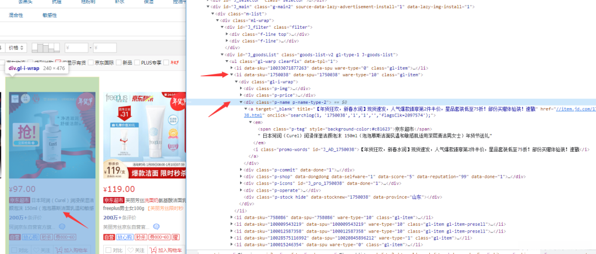Click 秒杀 tag on the freeplus product

[x=141, y=237]
